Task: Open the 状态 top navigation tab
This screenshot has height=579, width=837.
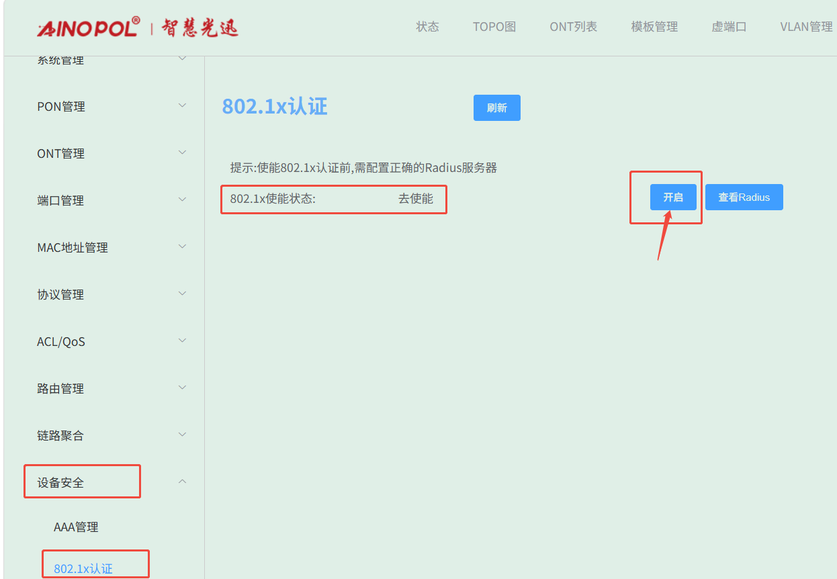Action: coord(427,27)
